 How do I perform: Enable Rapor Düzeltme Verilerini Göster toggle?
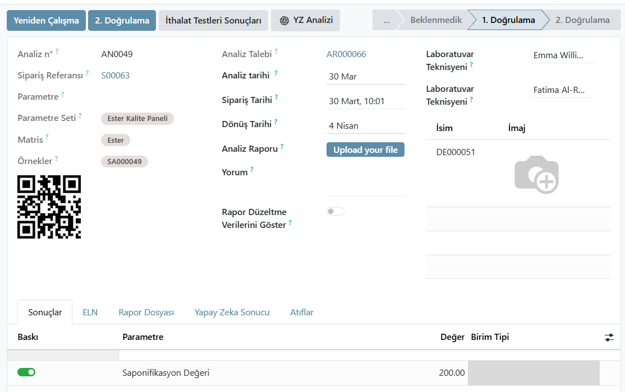coord(335,212)
